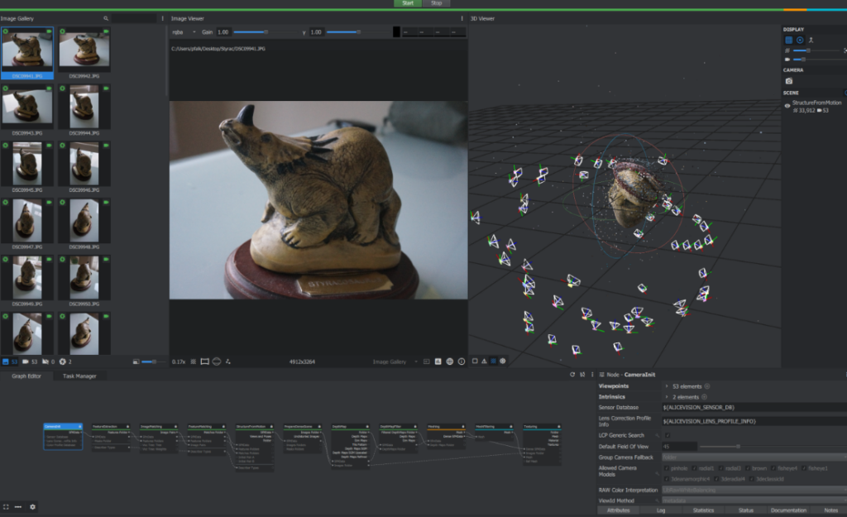The height and width of the screenshot is (517, 847).
Task: Click the image info circle icon in viewer footer
Action: point(462,361)
